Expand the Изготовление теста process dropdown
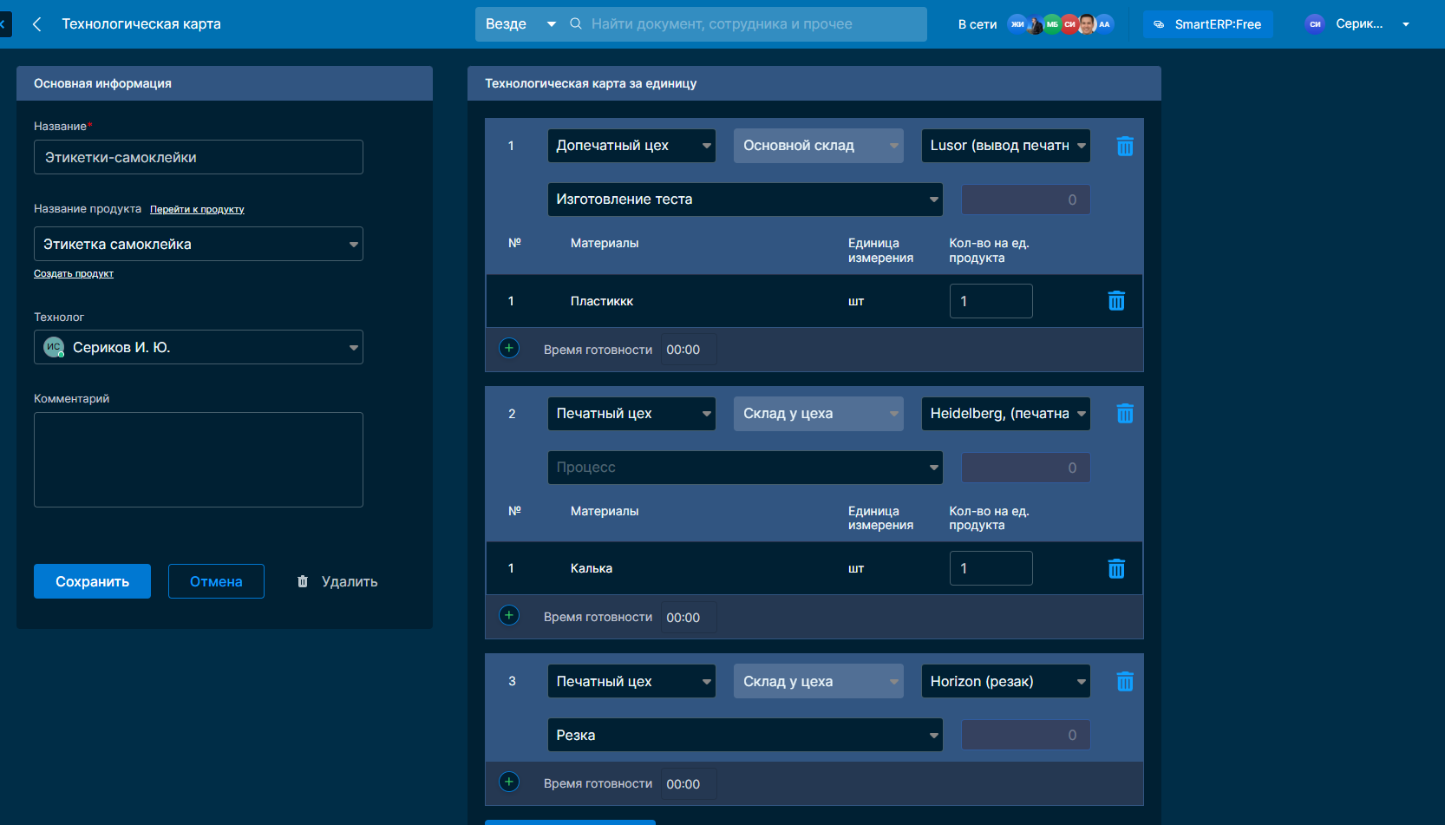Image resolution: width=1445 pixels, height=825 pixels. pos(744,200)
